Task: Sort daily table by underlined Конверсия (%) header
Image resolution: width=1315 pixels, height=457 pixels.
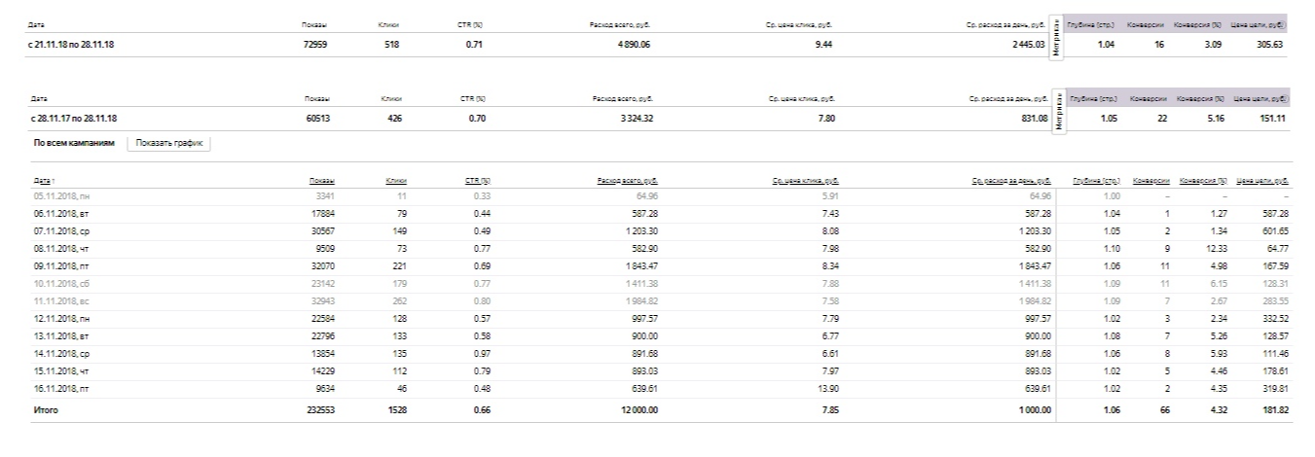Action: point(1201,180)
